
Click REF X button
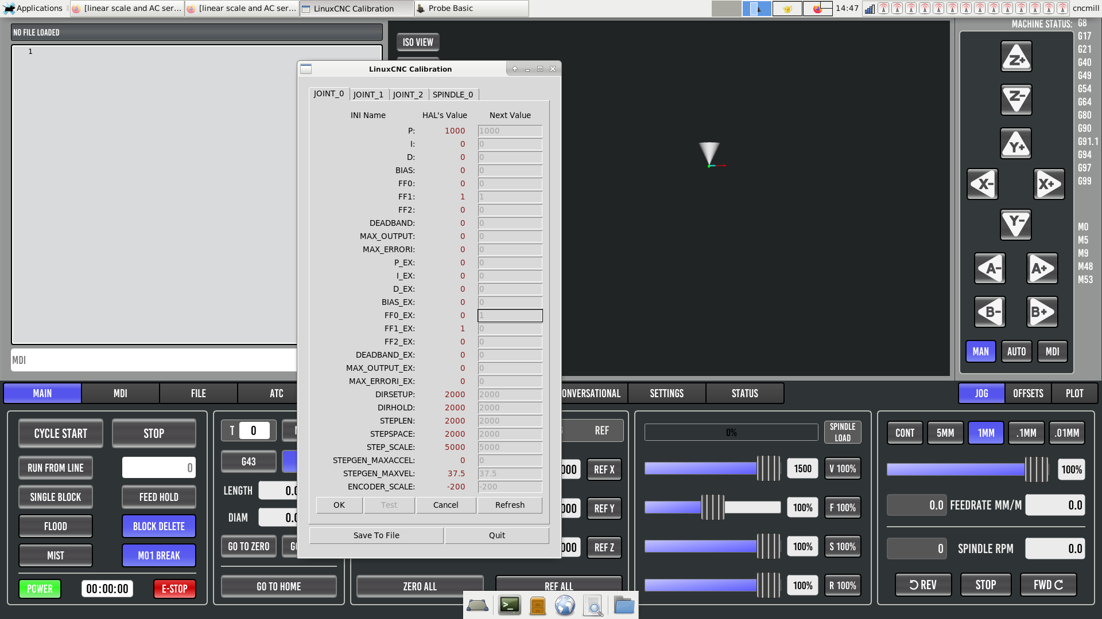click(x=604, y=469)
